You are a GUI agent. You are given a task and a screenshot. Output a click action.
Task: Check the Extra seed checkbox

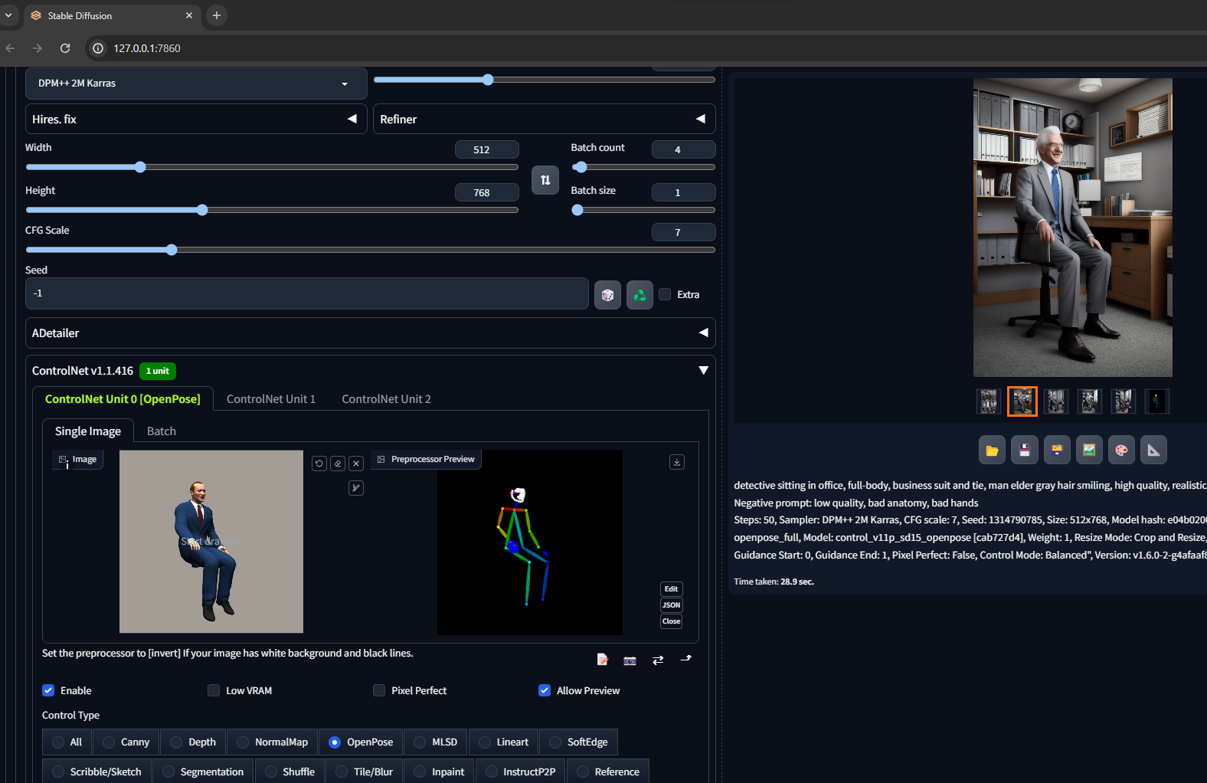click(665, 294)
